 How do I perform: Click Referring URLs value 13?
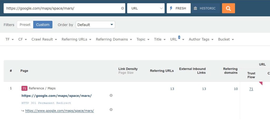coord(172,89)
